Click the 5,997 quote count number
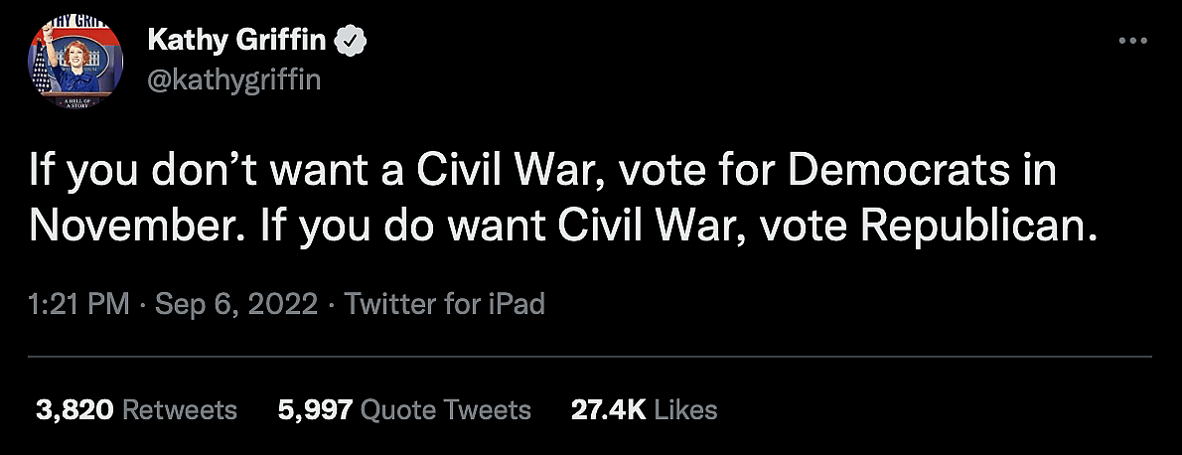Screen dimensions: 1182x455 pyautogui.click(x=316, y=409)
